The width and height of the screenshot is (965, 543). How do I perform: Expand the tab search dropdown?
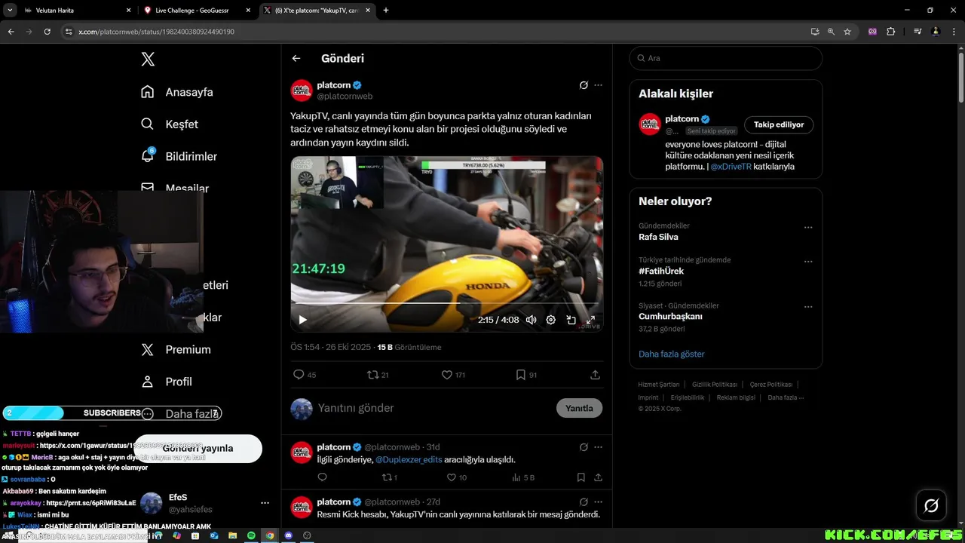pyautogui.click(x=10, y=11)
